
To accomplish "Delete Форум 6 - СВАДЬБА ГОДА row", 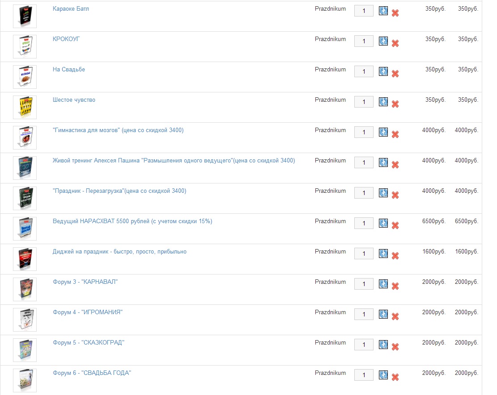I will click(x=395, y=377).
